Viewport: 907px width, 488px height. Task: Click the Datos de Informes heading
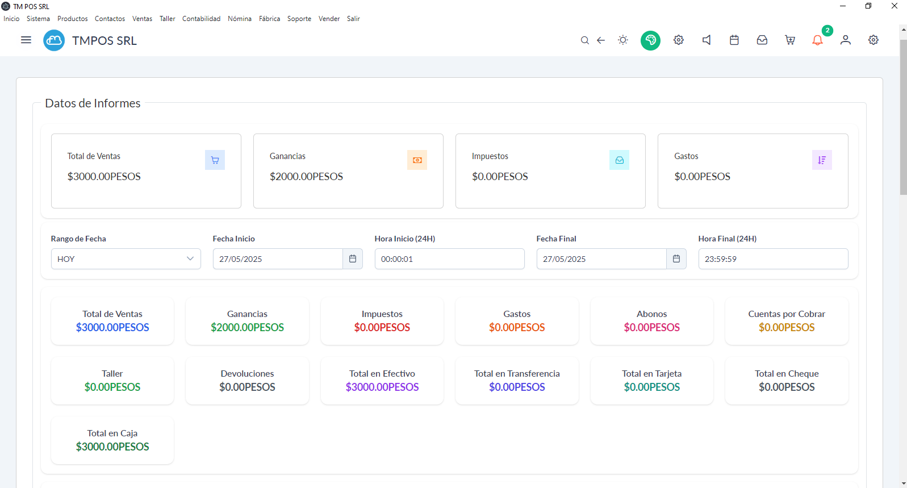tap(93, 103)
